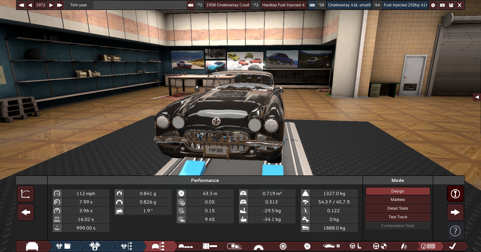Click the '7.99 s' acceleration value

pos(86,202)
